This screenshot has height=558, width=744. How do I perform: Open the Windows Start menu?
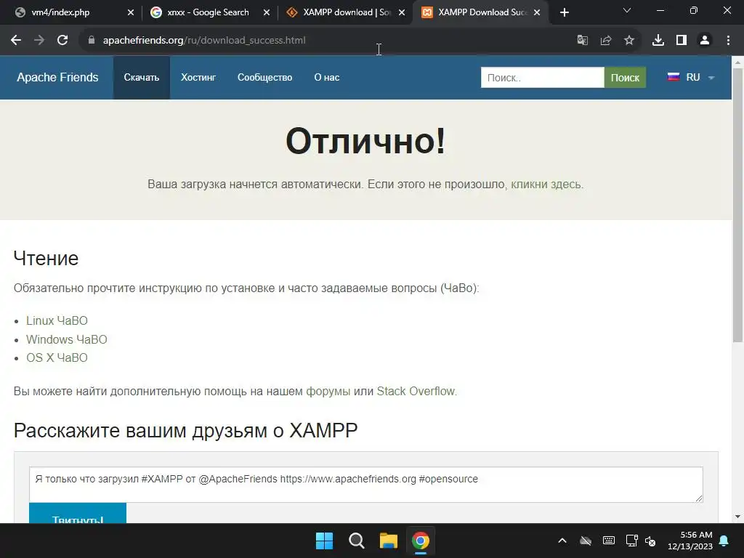[x=325, y=541]
